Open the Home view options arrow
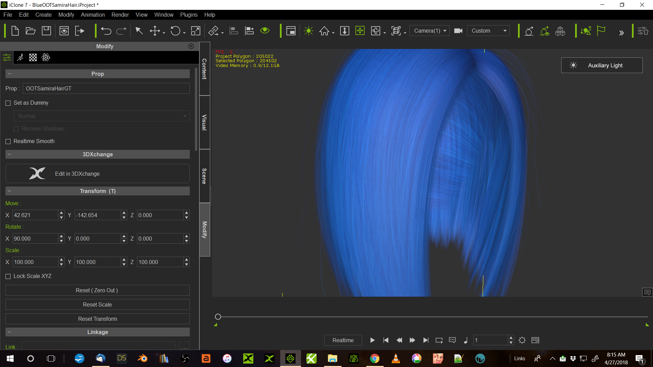Image resolution: width=653 pixels, height=367 pixels. [333, 33]
